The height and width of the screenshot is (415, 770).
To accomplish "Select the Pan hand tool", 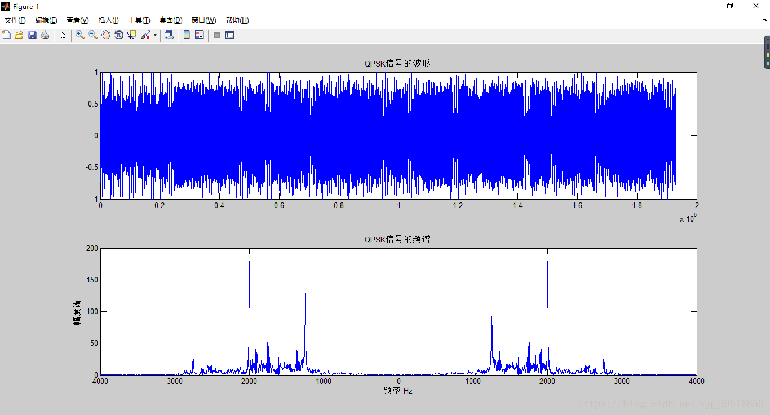I will point(106,35).
